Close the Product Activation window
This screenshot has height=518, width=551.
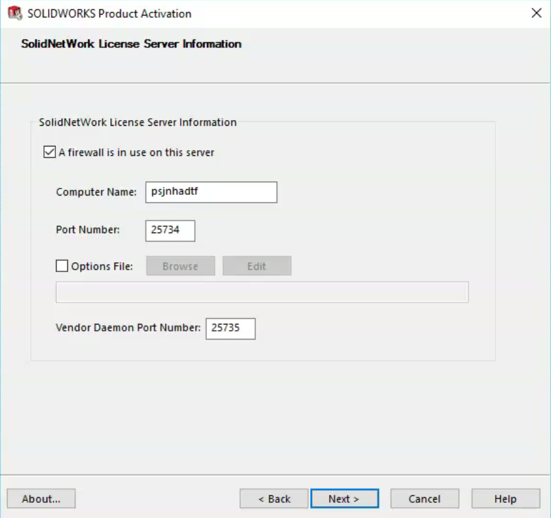[537, 13]
